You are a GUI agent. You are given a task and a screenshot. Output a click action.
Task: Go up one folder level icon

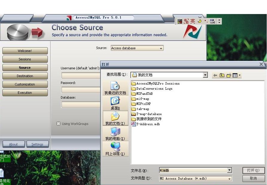(222, 75)
